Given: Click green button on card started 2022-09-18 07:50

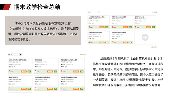Looking at the screenshot, I should point(56,89).
